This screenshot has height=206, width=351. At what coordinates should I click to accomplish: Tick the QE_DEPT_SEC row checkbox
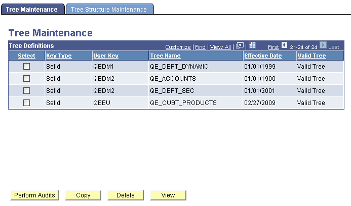click(27, 91)
